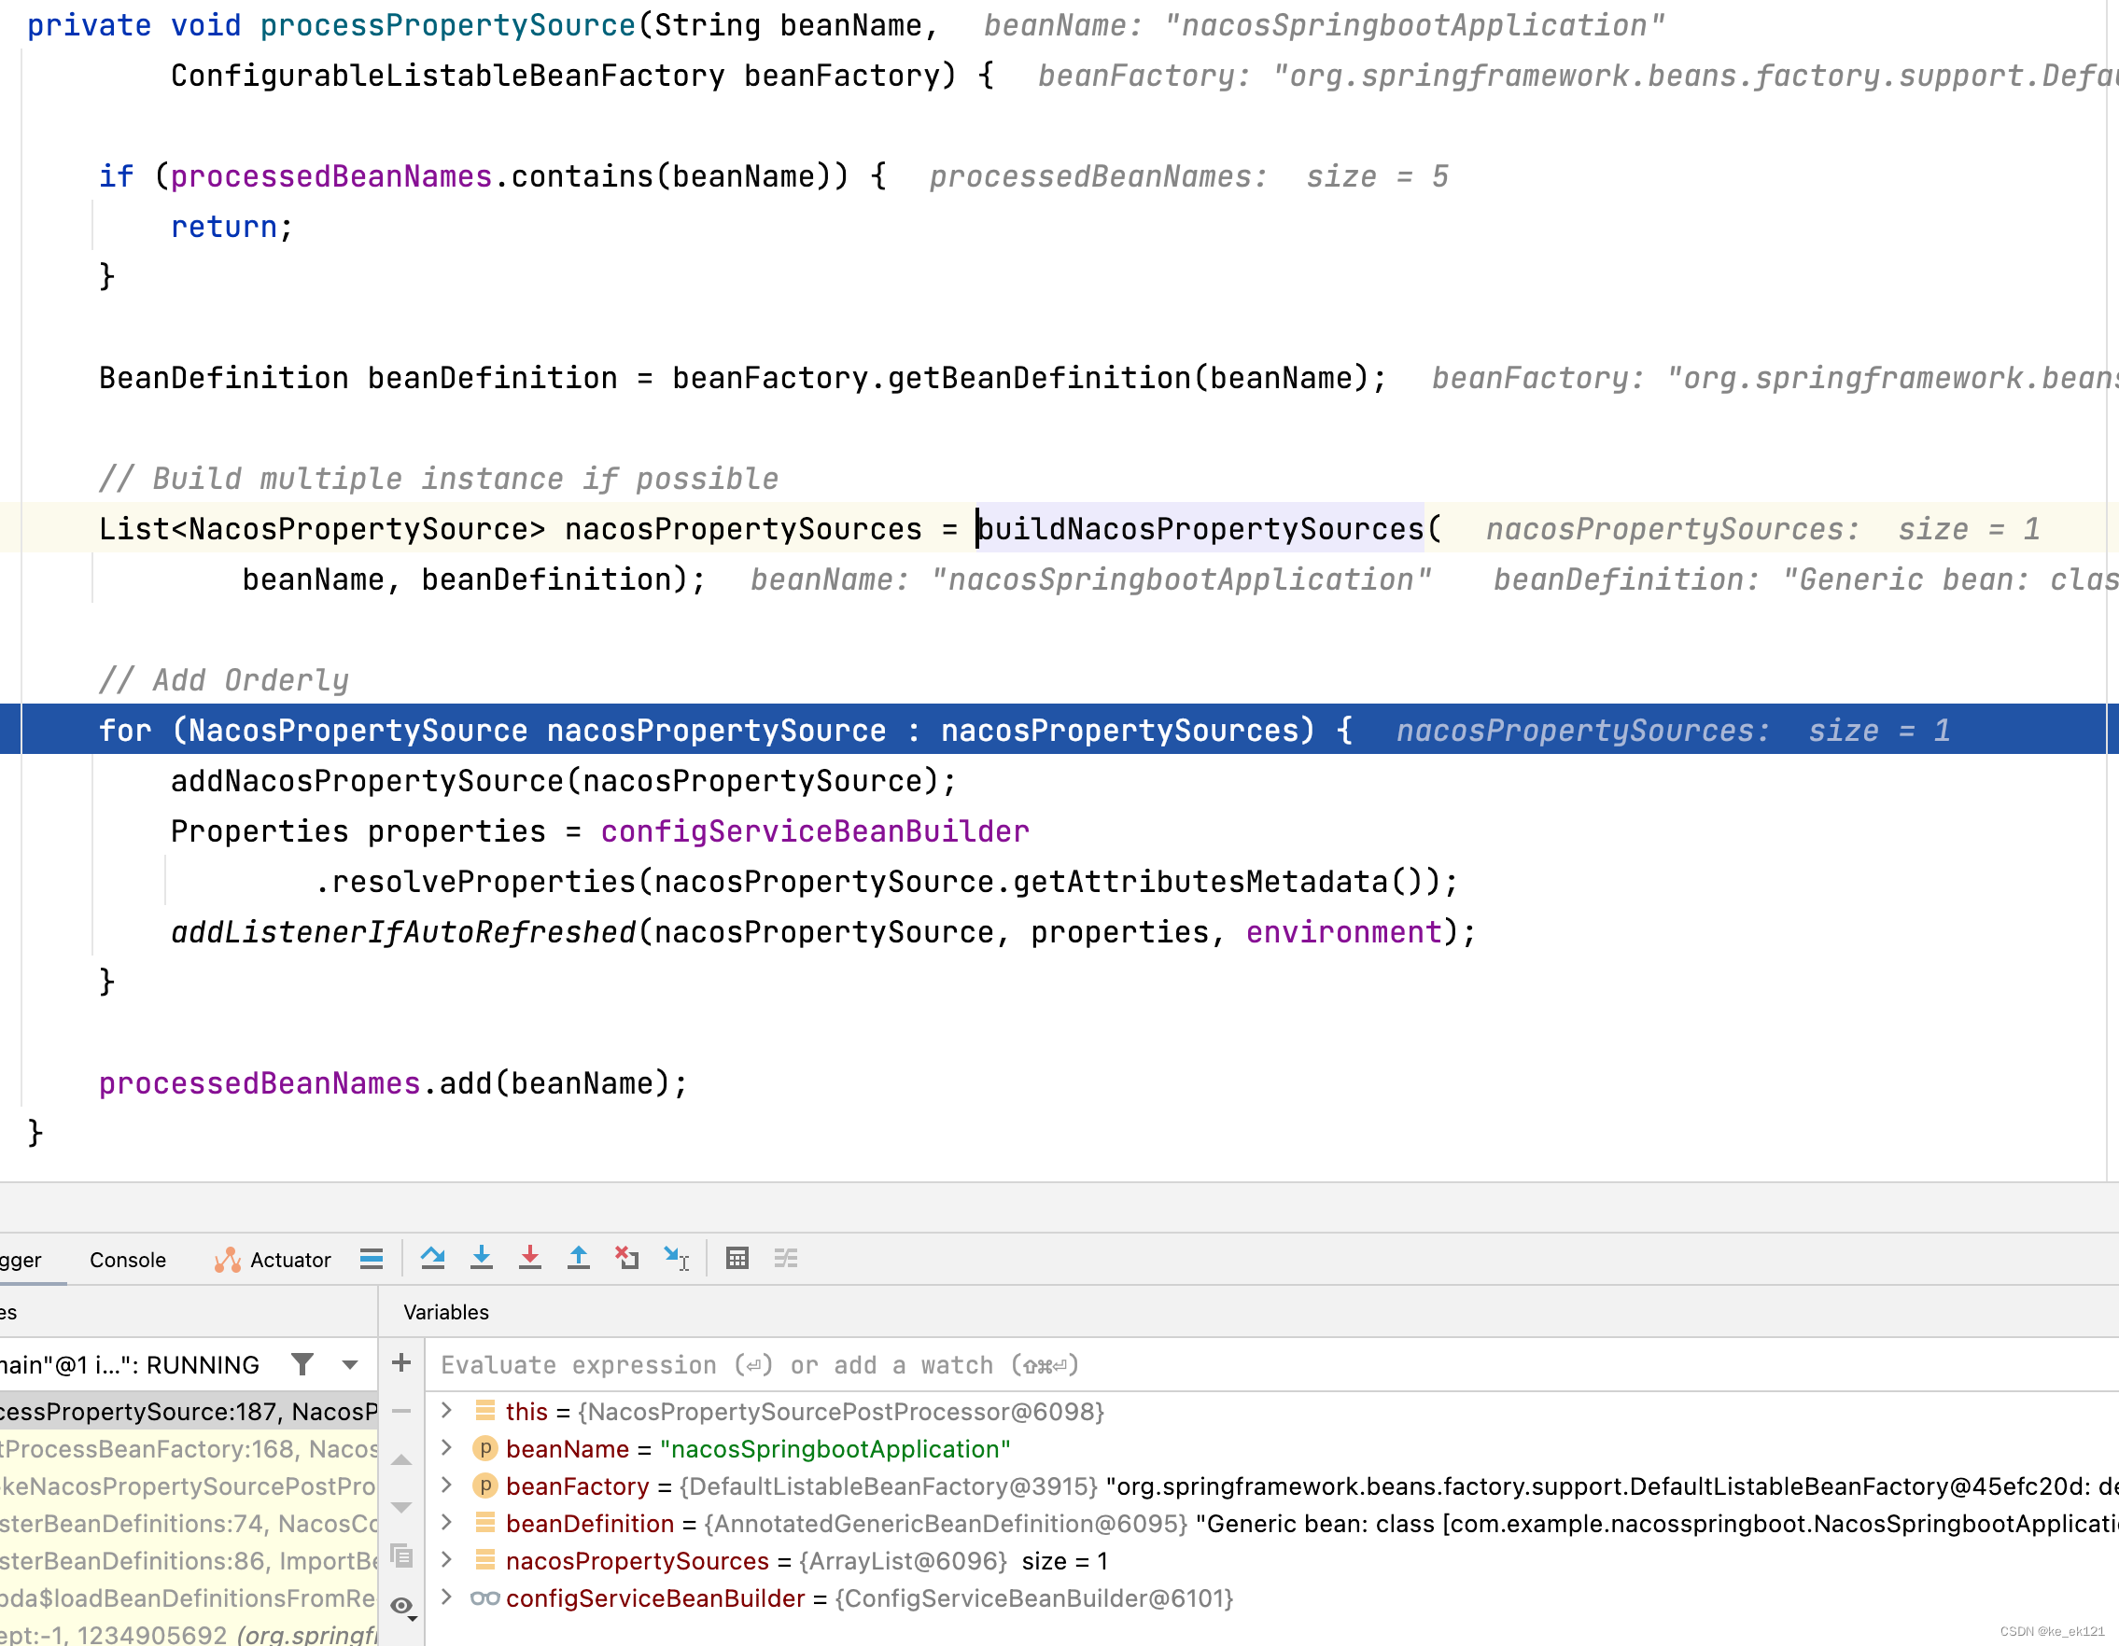
Task: Toggle the eye icon for watches view
Action: 401,1605
